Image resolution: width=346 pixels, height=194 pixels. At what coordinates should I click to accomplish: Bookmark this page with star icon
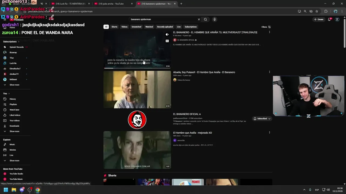tap(317, 11)
